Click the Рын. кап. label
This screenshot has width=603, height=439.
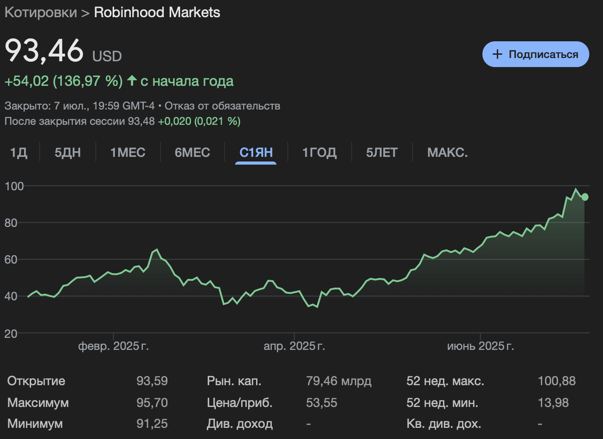coord(234,381)
